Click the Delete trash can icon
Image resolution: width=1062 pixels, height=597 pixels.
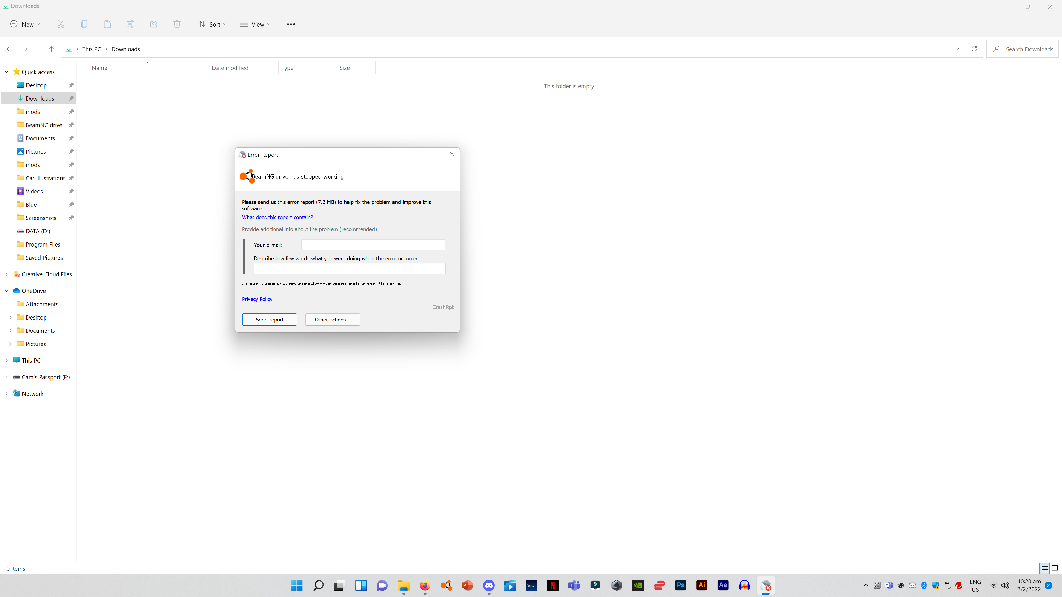coord(177,24)
